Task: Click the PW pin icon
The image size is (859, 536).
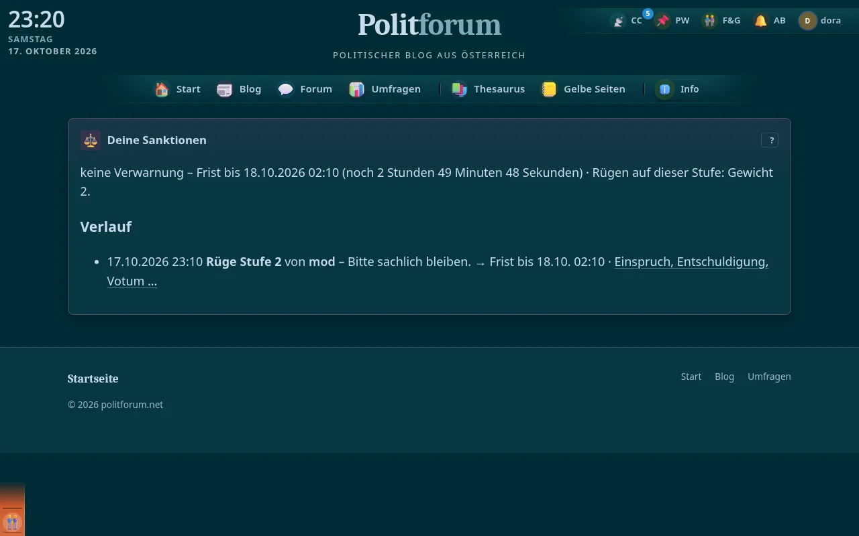Action: pyautogui.click(x=663, y=21)
